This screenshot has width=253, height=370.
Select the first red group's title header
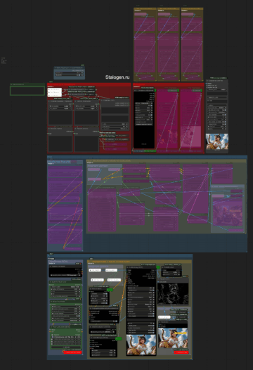point(89,84)
